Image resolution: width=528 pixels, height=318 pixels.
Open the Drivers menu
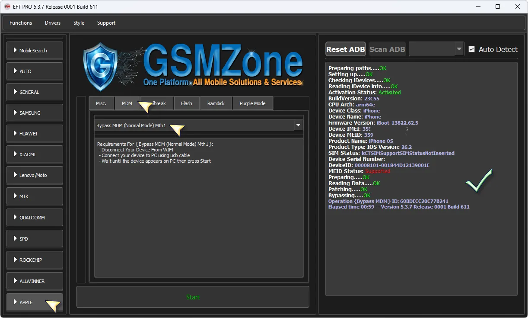[53, 23]
